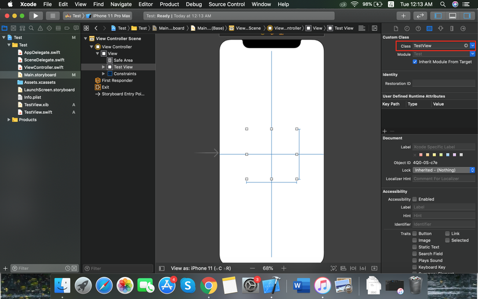The height and width of the screenshot is (299, 478).
Task: Open the Issue navigator warning icon
Action: pos(40,28)
